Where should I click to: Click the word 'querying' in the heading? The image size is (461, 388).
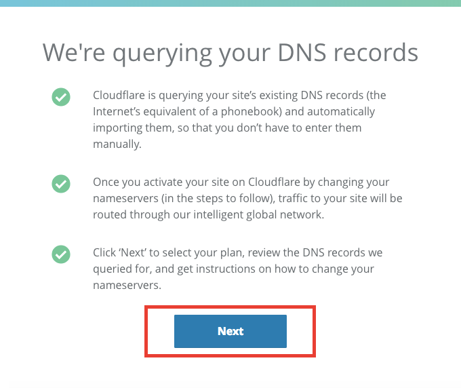point(162,54)
